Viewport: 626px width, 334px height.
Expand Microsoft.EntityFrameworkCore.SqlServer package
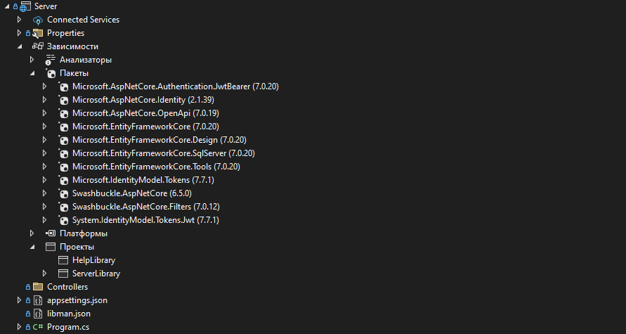pyautogui.click(x=45, y=153)
